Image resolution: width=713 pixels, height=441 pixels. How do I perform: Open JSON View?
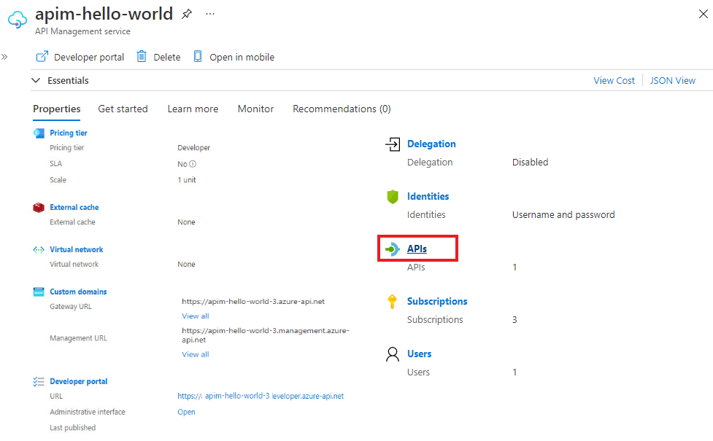click(x=673, y=81)
